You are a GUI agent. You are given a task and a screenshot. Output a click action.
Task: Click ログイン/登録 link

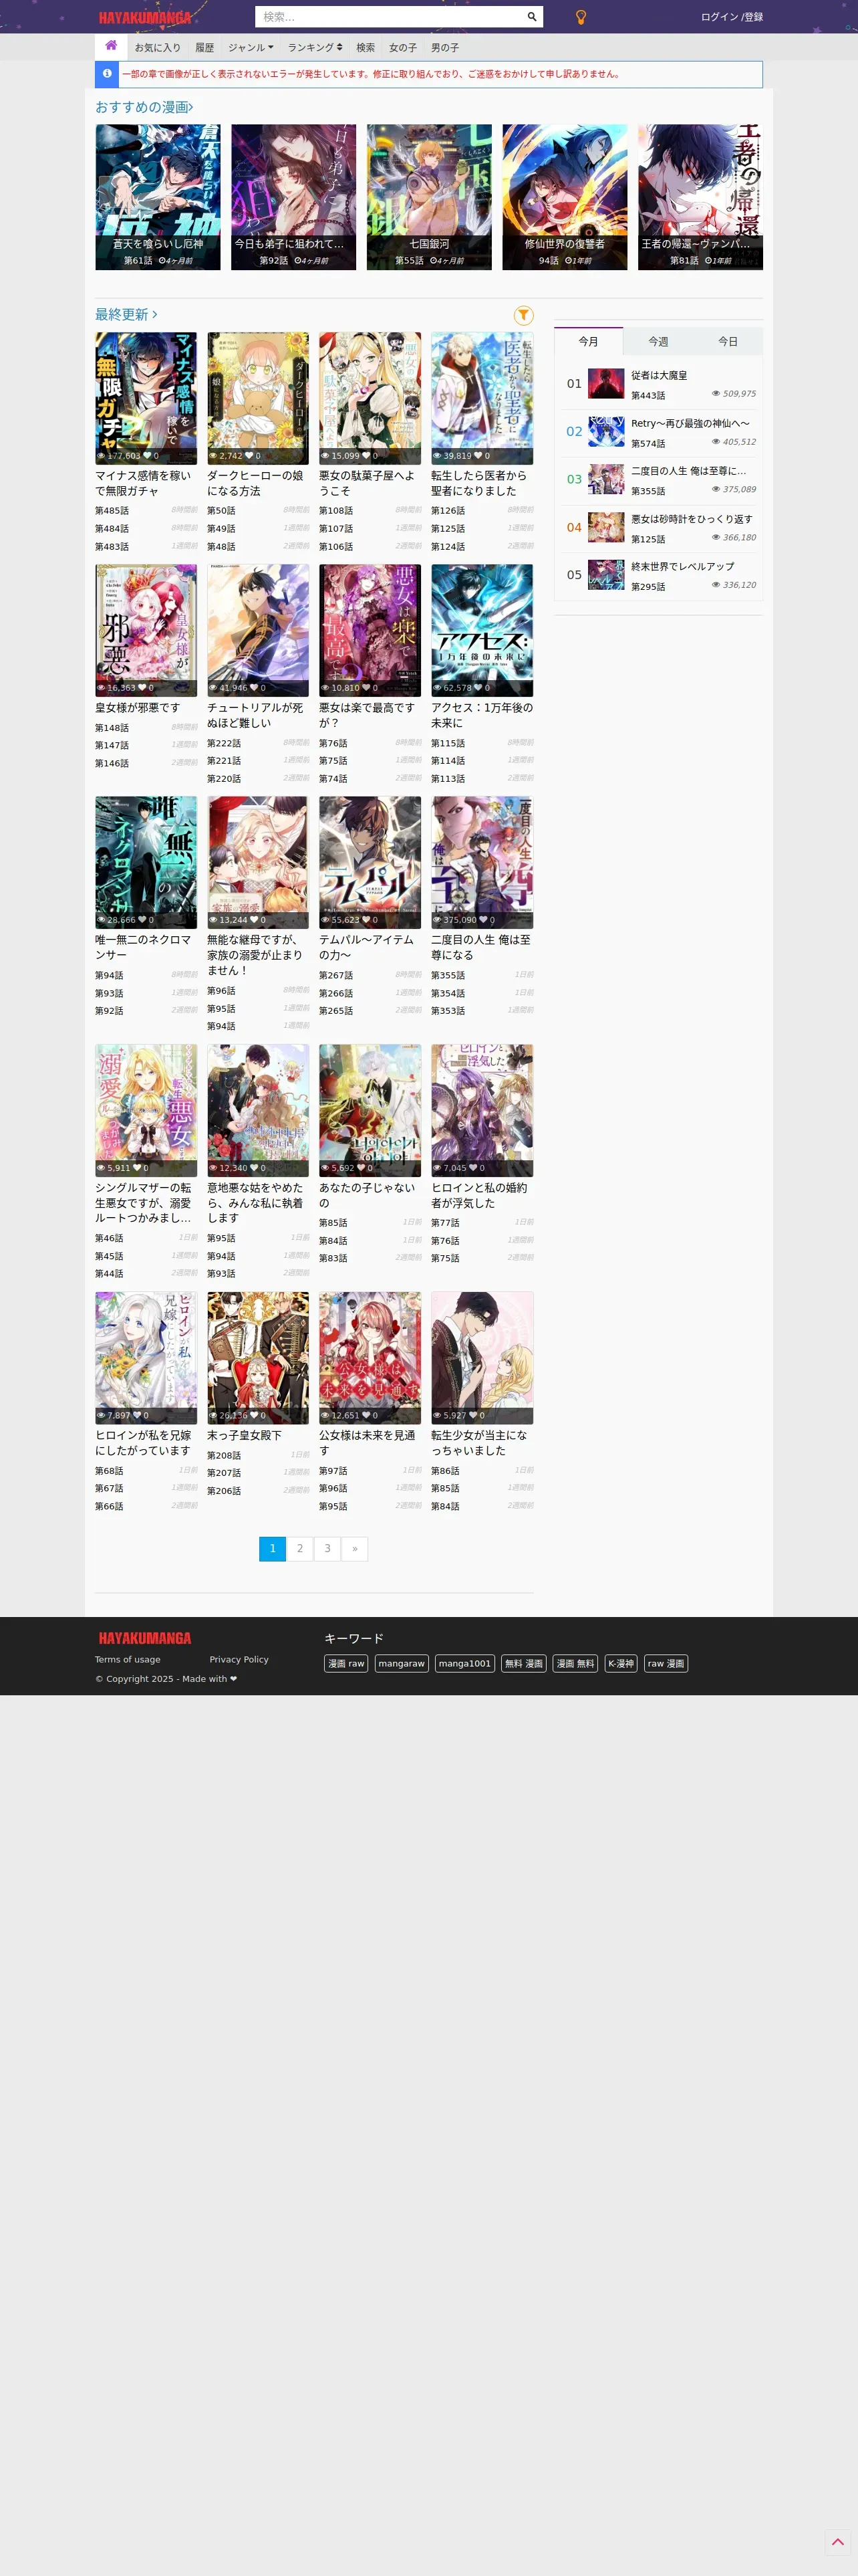pyautogui.click(x=731, y=17)
